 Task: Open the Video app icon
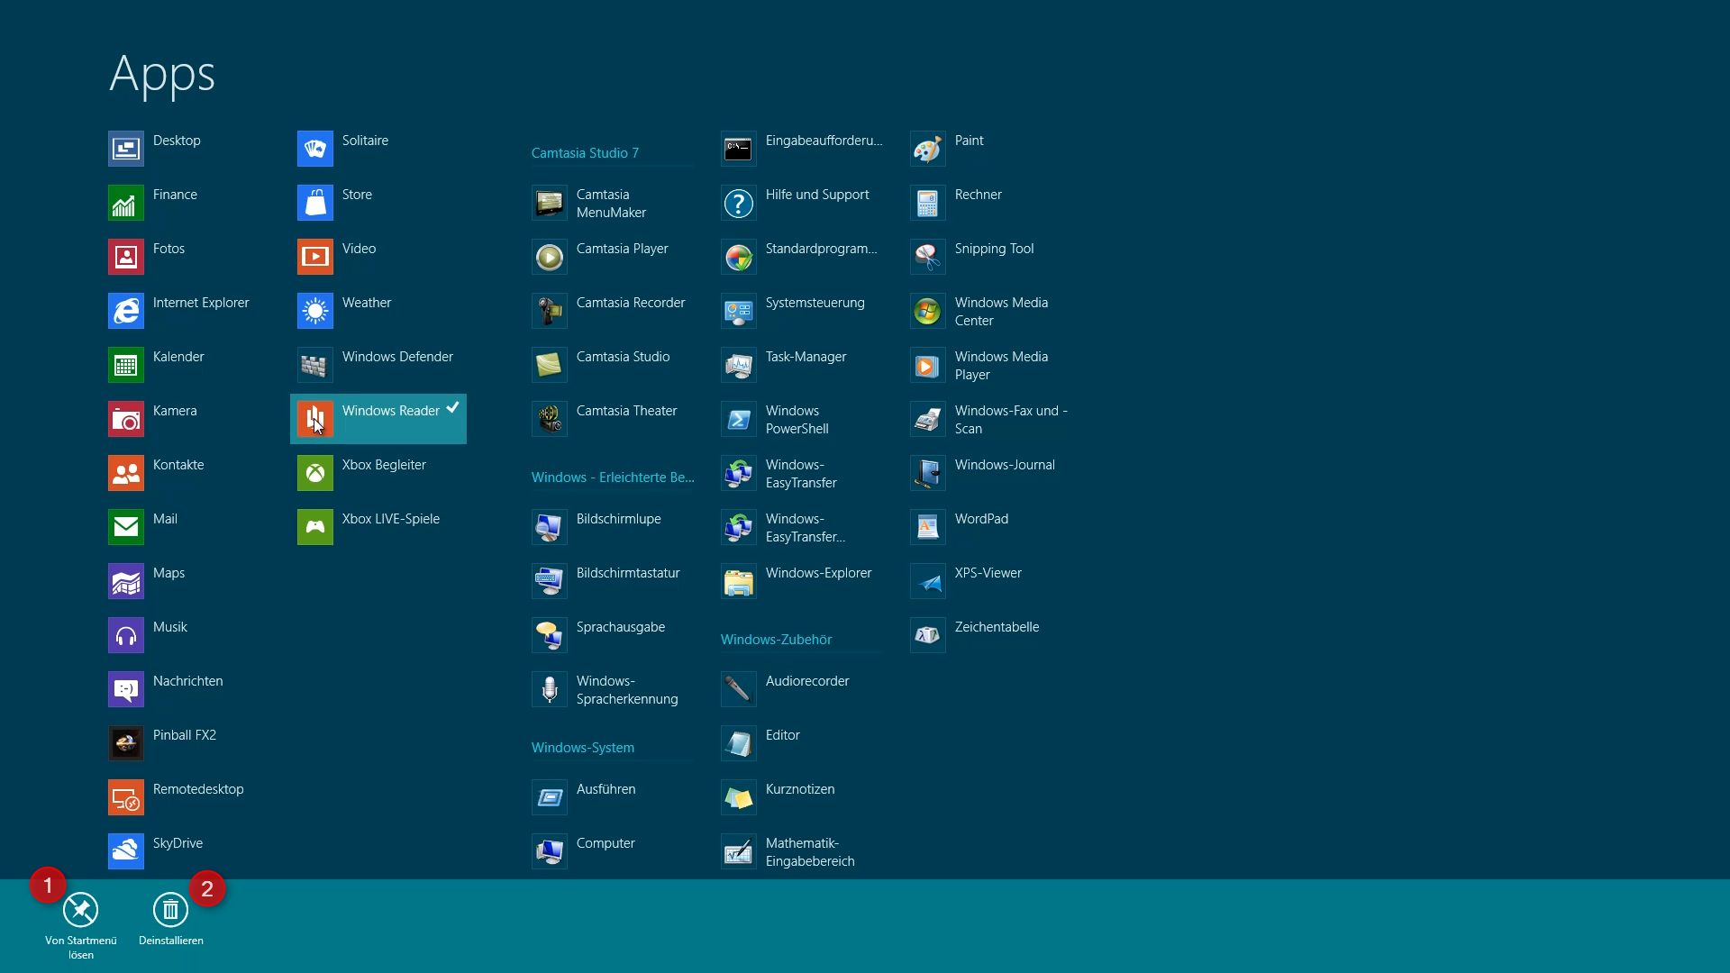tap(315, 257)
